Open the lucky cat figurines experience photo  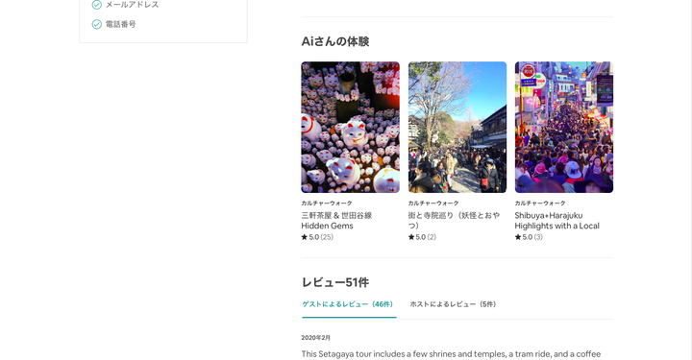pyautogui.click(x=351, y=127)
